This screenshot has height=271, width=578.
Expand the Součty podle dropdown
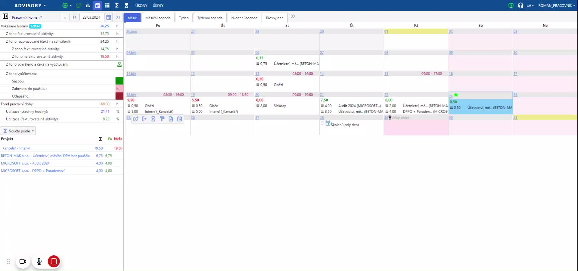18,131
